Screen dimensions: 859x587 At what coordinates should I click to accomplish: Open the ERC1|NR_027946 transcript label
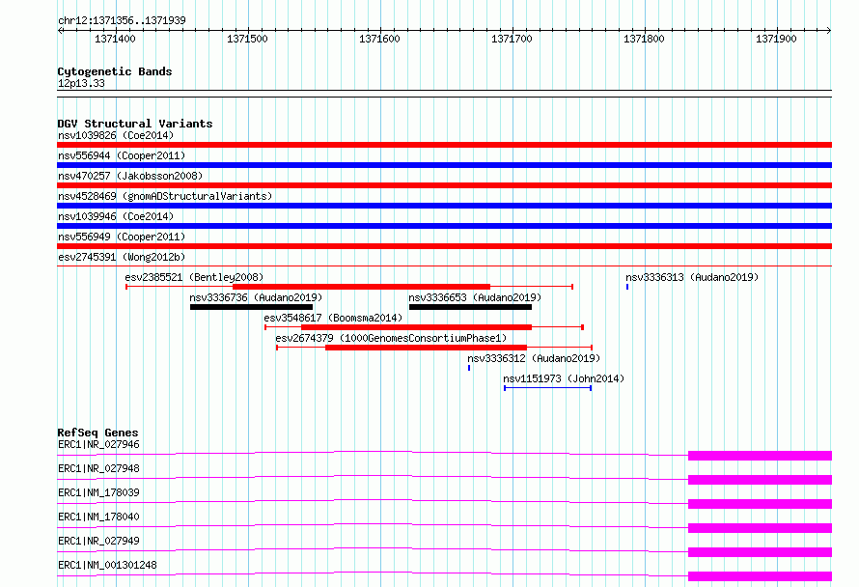click(x=98, y=444)
